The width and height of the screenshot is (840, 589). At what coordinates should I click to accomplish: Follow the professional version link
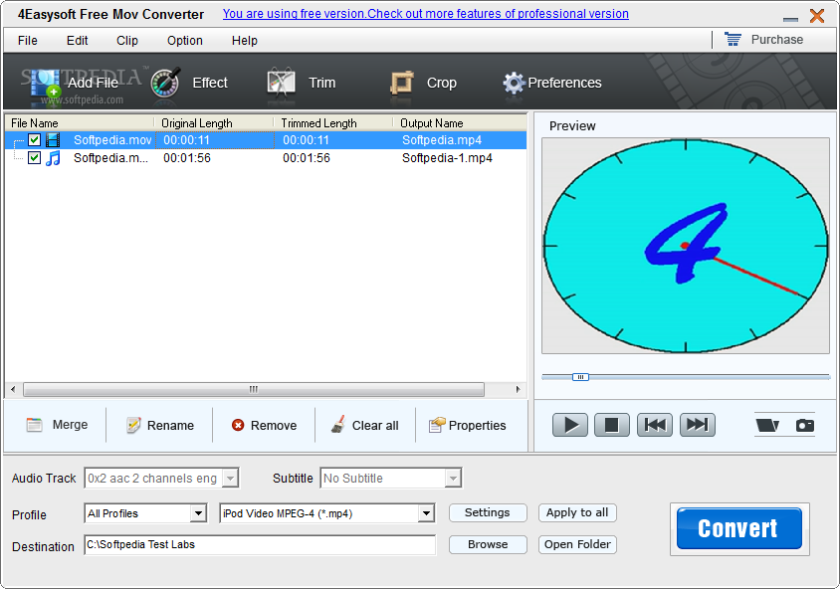pos(426,14)
